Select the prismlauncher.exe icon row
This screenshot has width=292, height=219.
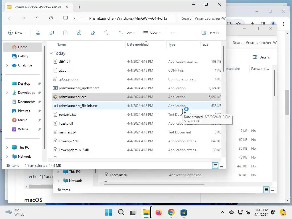point(137,97)
